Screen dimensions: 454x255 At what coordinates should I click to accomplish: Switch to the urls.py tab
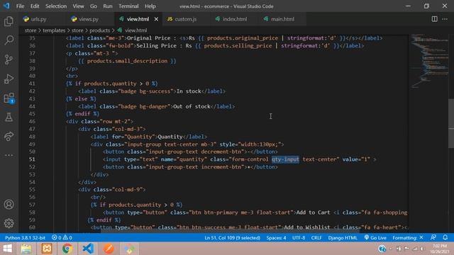38,19
